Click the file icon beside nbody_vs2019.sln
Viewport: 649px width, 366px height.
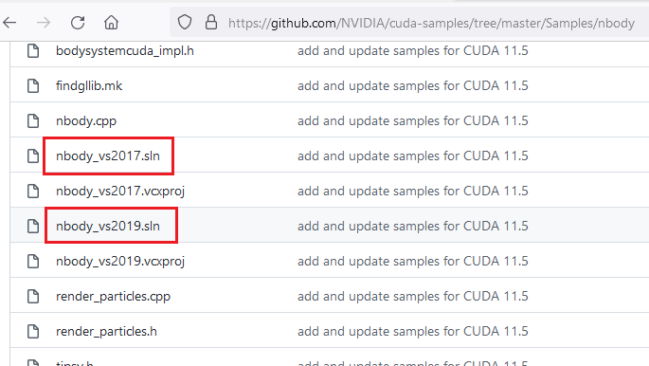pyautogui.click(x=33, y=226)
